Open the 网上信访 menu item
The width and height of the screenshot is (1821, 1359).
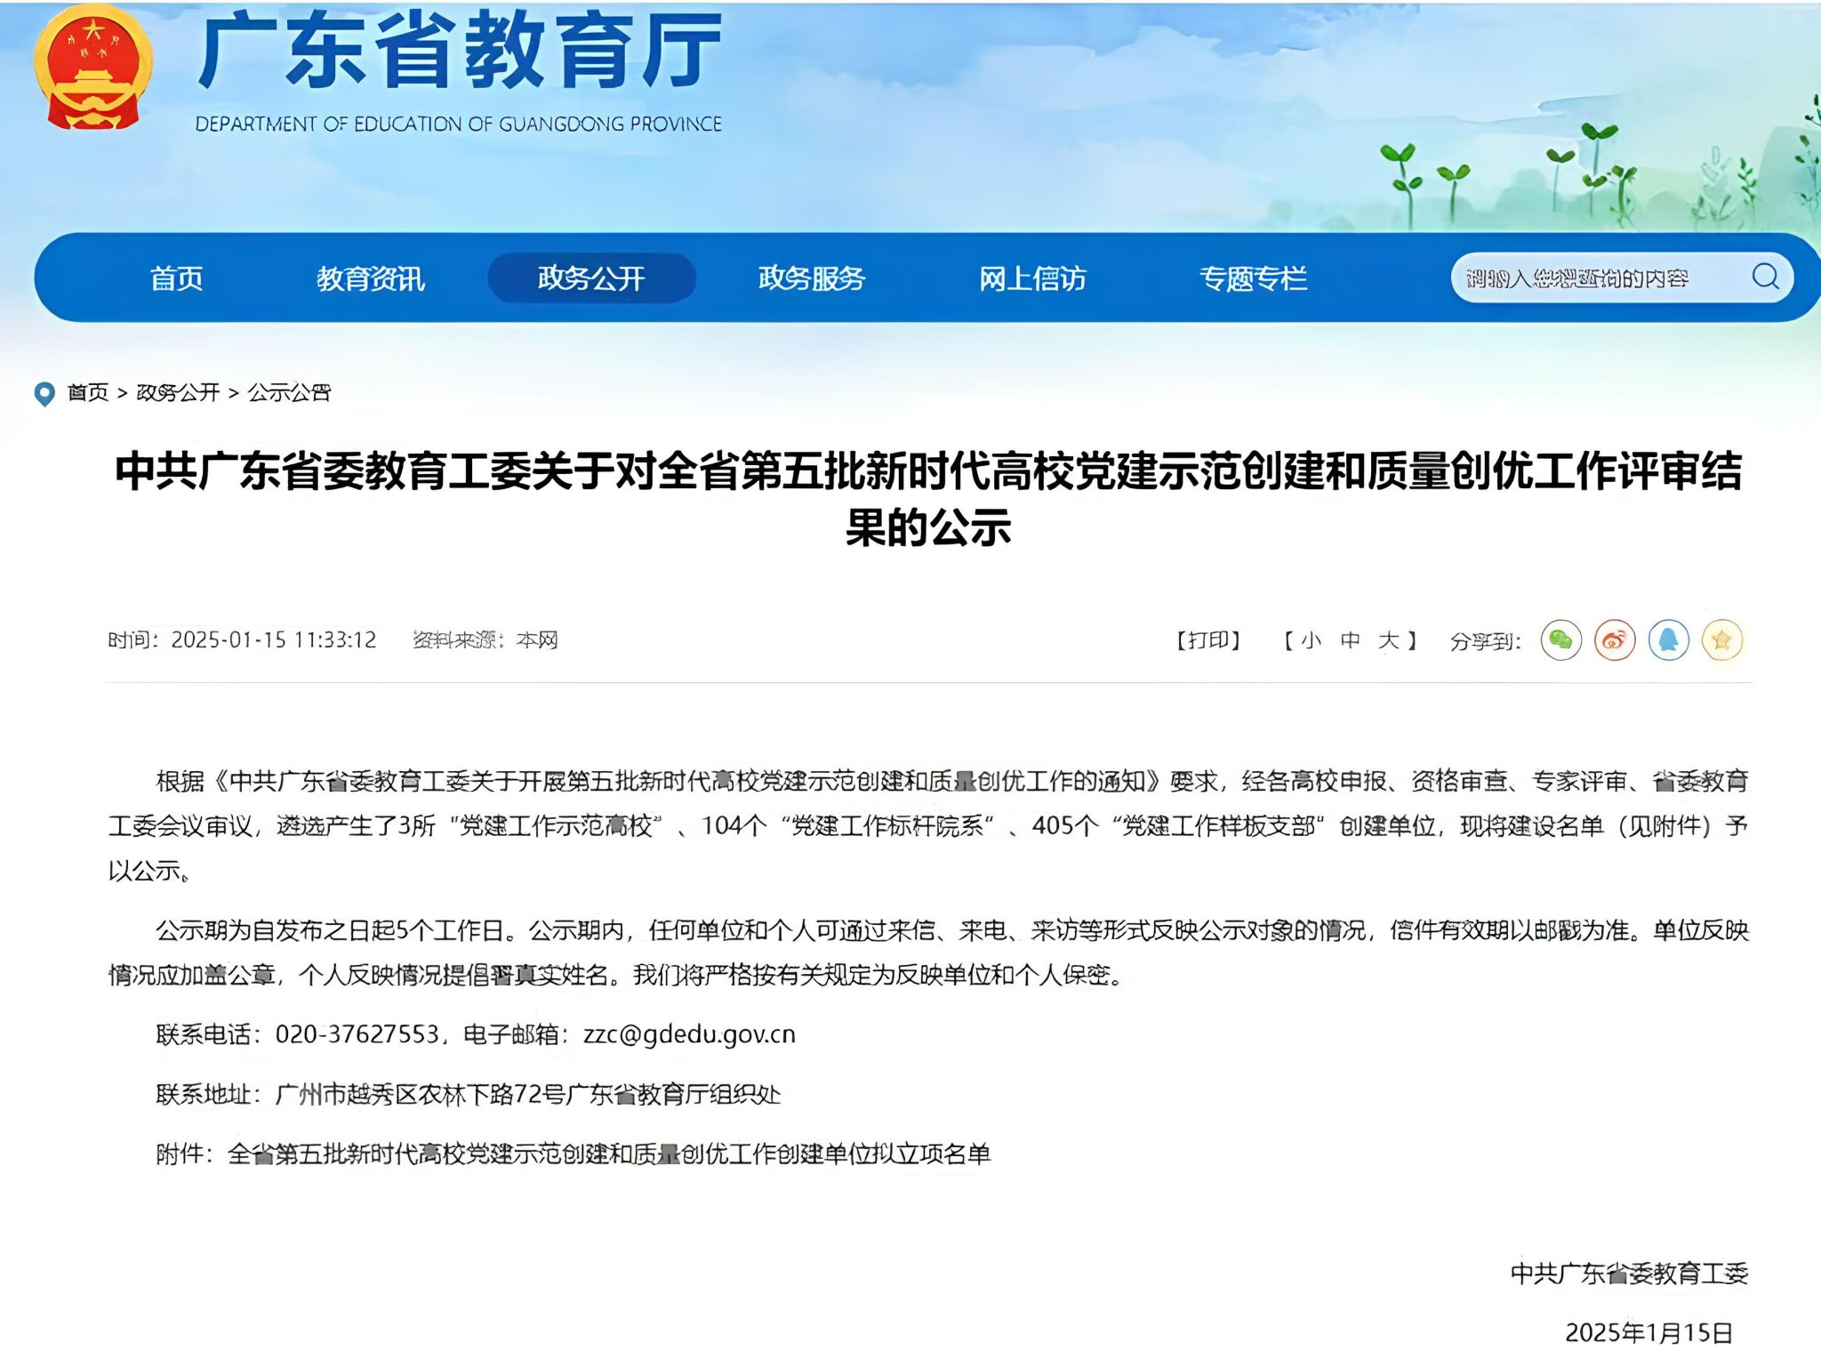(x=1032, y=278)
